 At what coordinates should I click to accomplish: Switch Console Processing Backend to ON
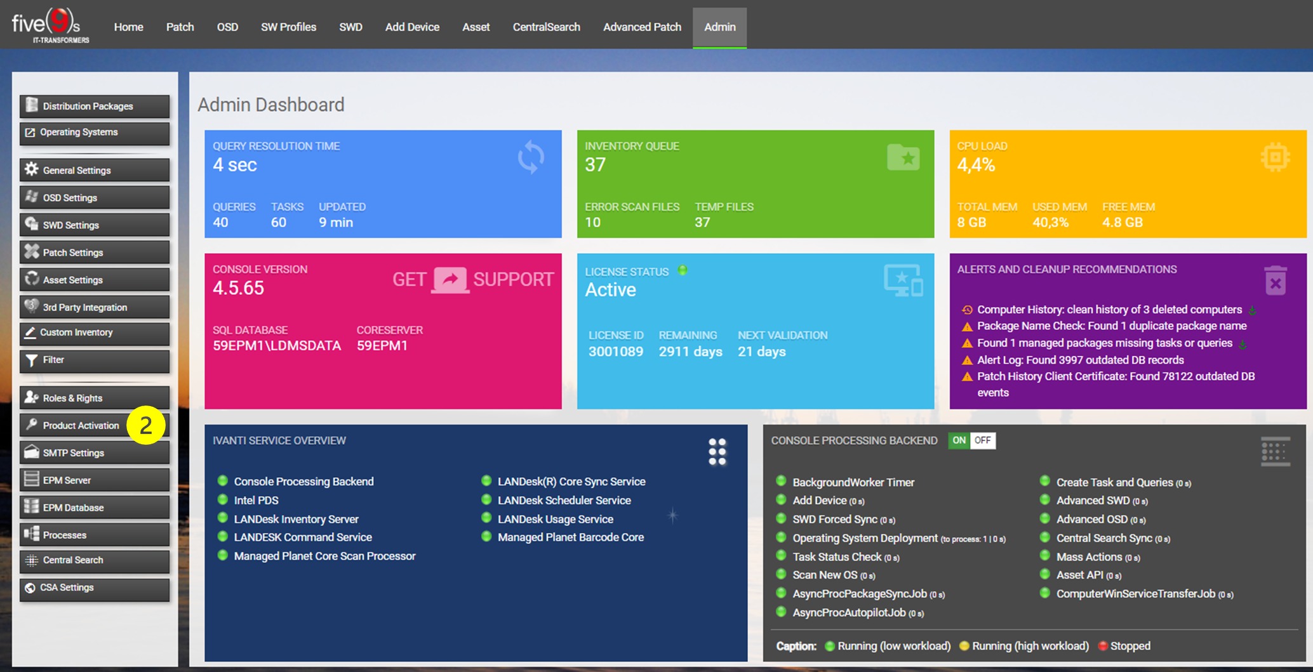pos(959,440)
